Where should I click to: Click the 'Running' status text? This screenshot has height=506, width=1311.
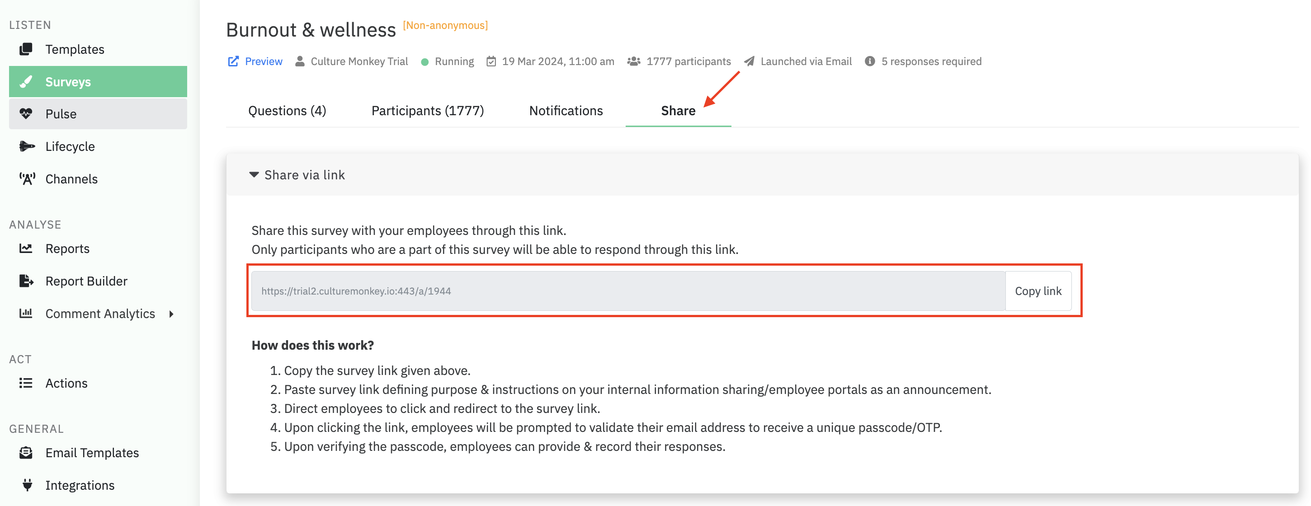[454, 61]
